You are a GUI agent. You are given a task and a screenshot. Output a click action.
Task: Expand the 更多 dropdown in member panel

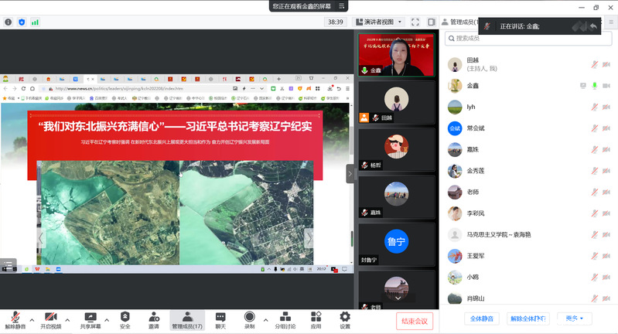pyautogui.click(x=575, y=318)
